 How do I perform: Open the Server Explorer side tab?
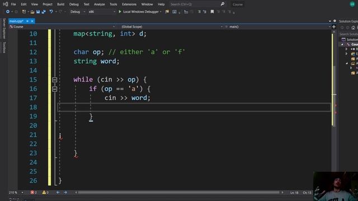click(4, 28)
